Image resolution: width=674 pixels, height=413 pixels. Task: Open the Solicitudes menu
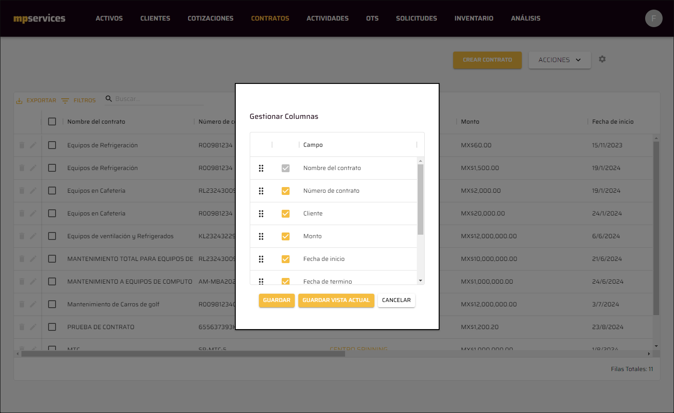click(416, 18)
